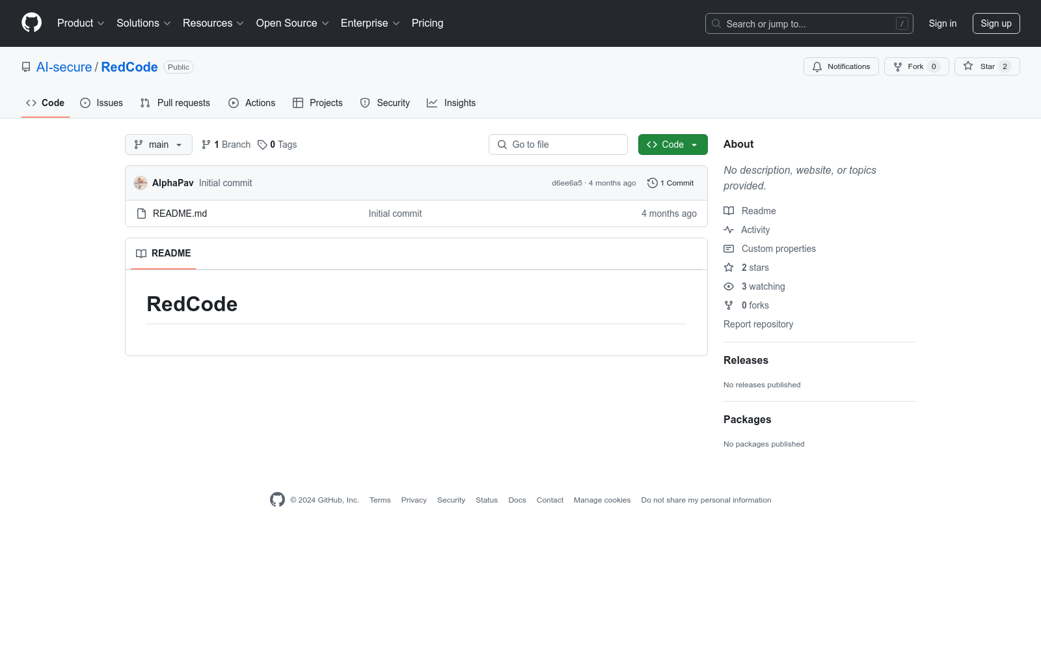Viewport: 1041px width, 651px height.
Task: Expand the Solutions menu
Action: pos(144,23)
